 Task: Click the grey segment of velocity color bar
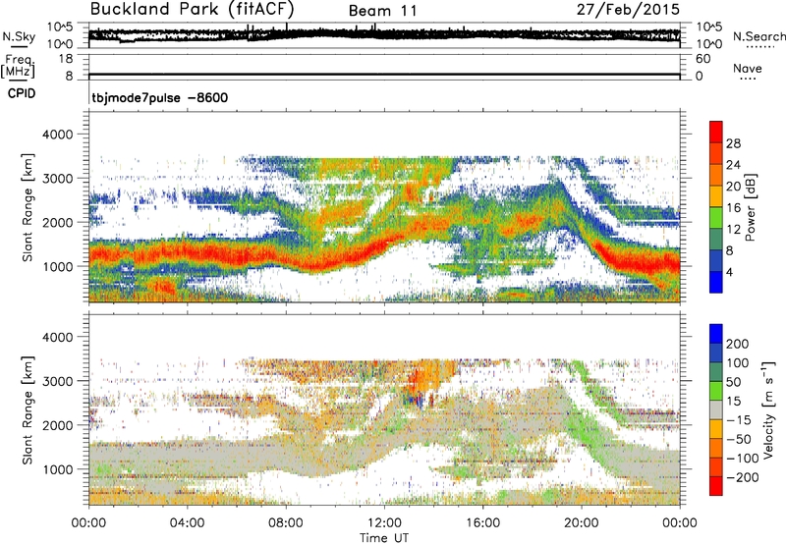[x=716, y=410]
